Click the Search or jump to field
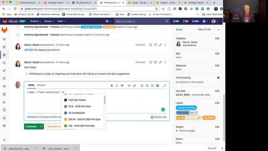268x151 pixels. click(142, 21)
